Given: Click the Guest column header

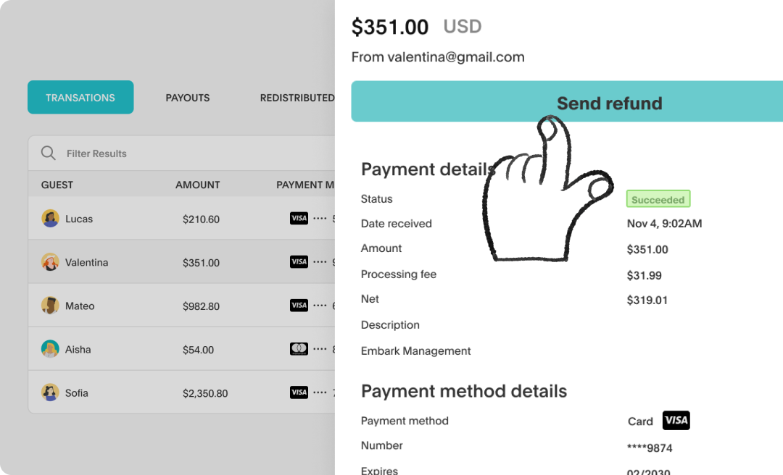Looking at the screenshot, I should [x=57, y=185].
